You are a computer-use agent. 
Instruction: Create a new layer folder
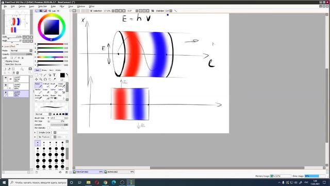pyautogui.click(x=13, y=69)
